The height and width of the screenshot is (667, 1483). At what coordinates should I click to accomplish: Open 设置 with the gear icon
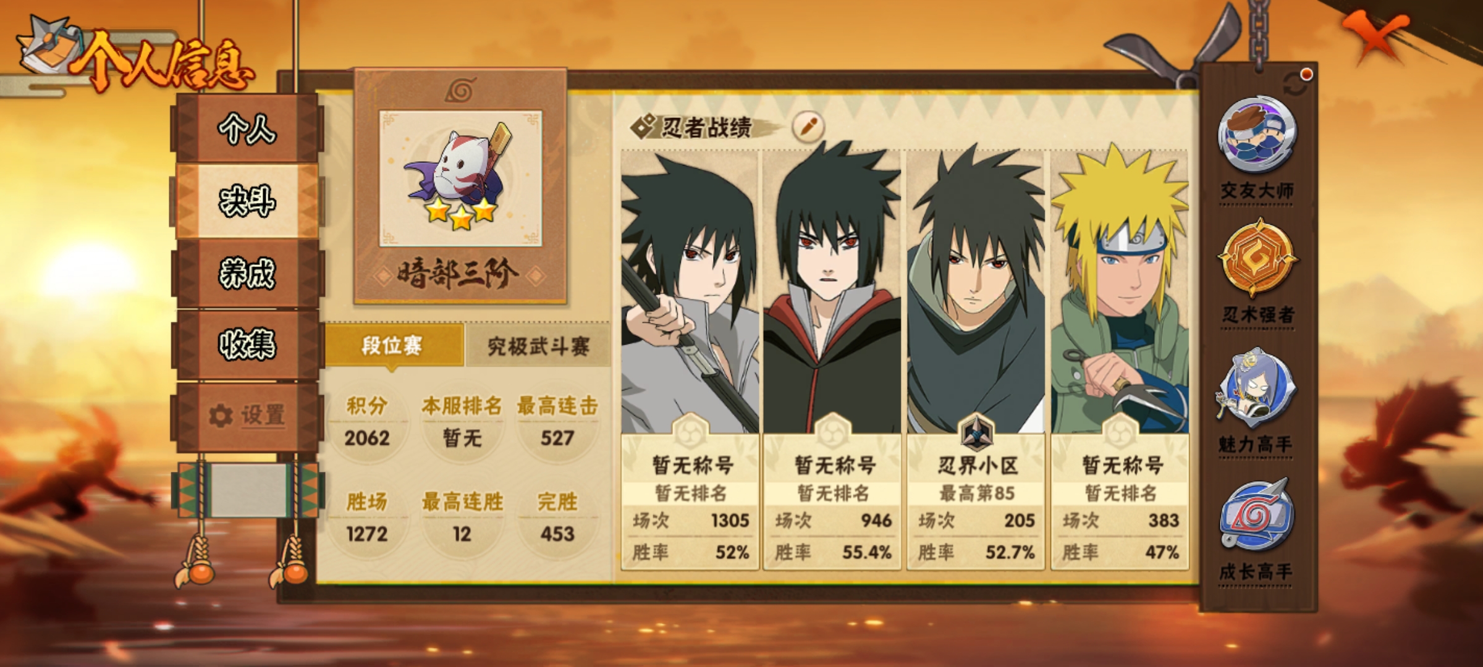pos(247,416)
